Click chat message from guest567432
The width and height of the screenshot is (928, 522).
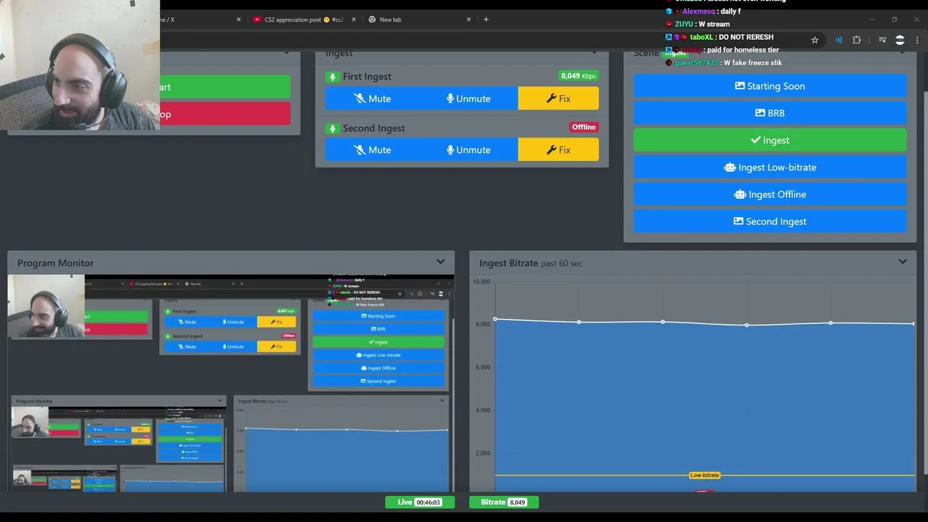[724, 62]
